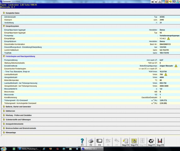Viewport: 180px width, 151px height.
Task: Jump to first page with bar-arrow icon
Action: 153,2
